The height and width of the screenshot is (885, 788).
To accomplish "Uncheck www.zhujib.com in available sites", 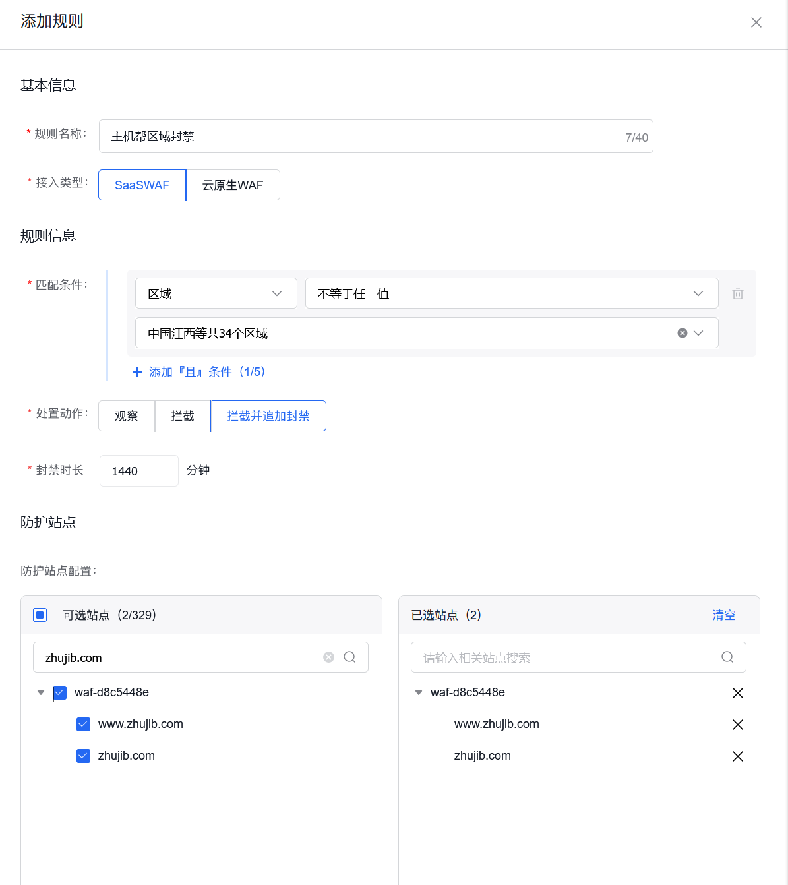I will [83, 725].
